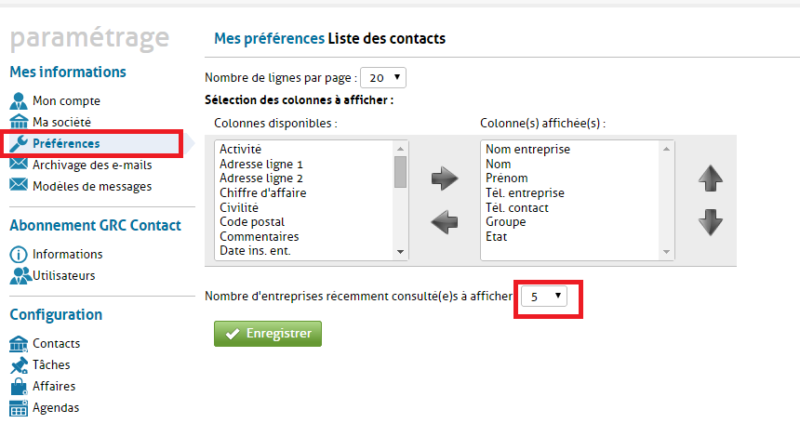Click the Agendas calendar icon
800x423 pixels.
19,407
